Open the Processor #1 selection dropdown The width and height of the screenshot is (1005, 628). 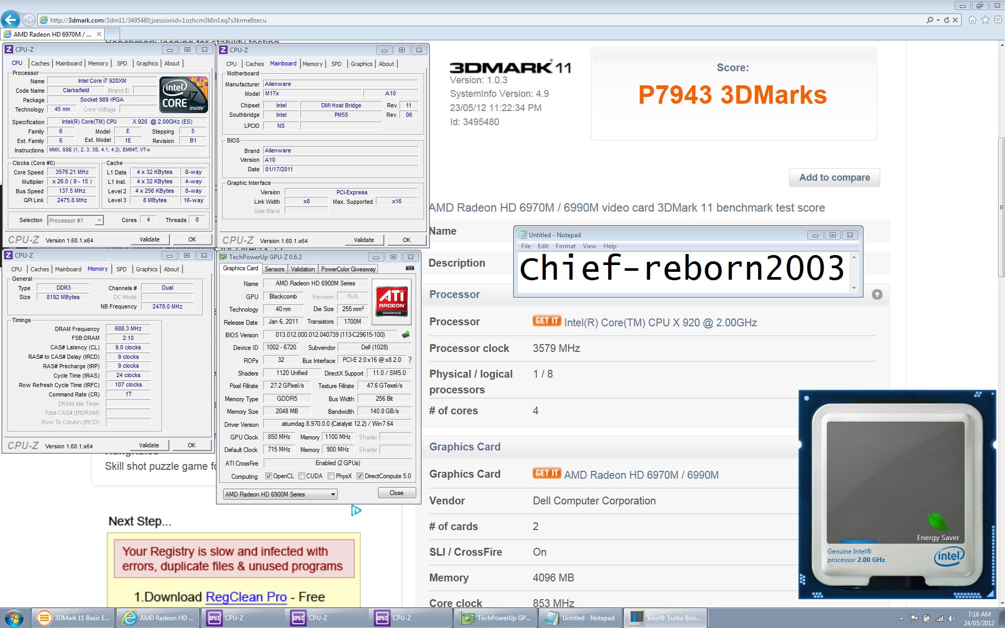point(75,221)
